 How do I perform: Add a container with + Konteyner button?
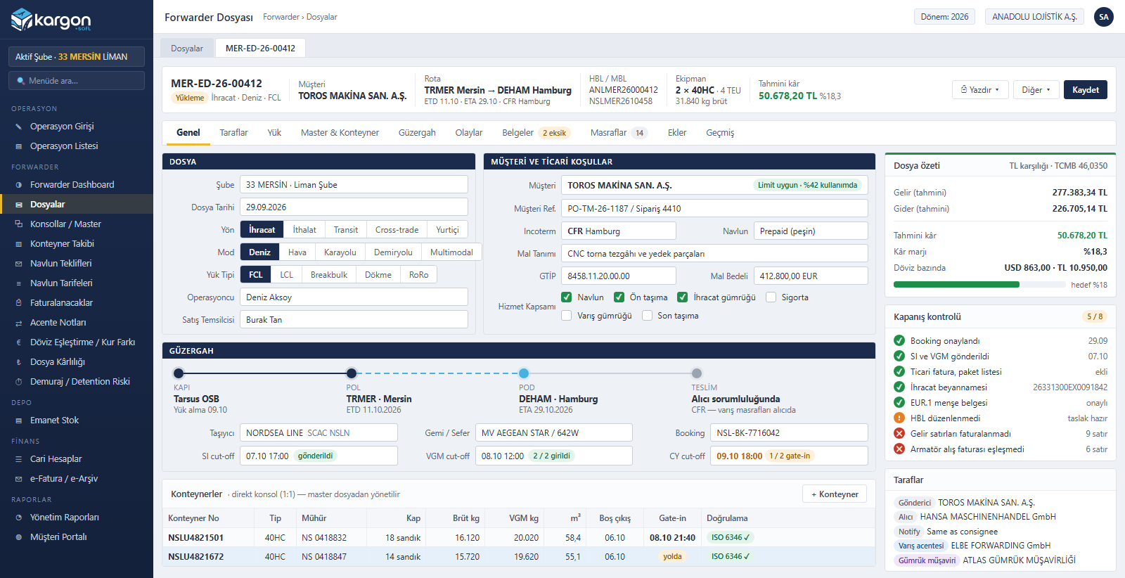pyautogui.click(x=835, y=494)
